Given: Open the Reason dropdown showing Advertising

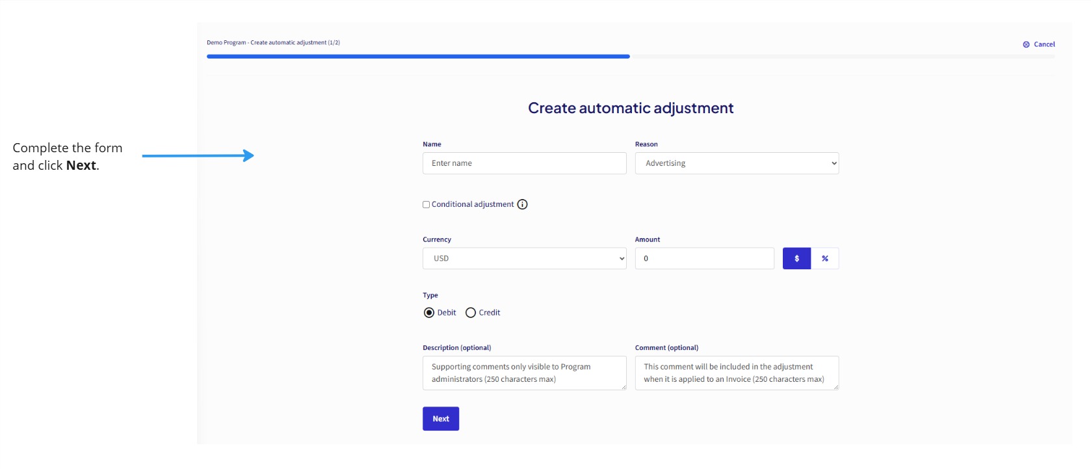Looking at the screenshot, I should (737, 163).
